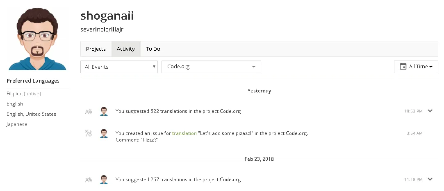This screenshot has height=191, width=444.
Task: Select the Activity tab
Action: coord(126,49)
